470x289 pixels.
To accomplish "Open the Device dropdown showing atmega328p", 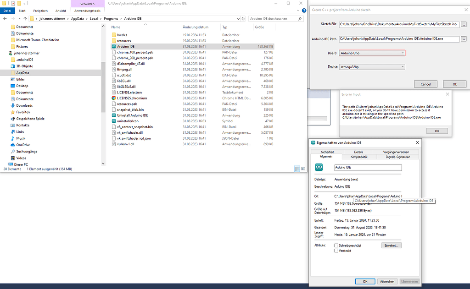I will (x=372, y=67).
